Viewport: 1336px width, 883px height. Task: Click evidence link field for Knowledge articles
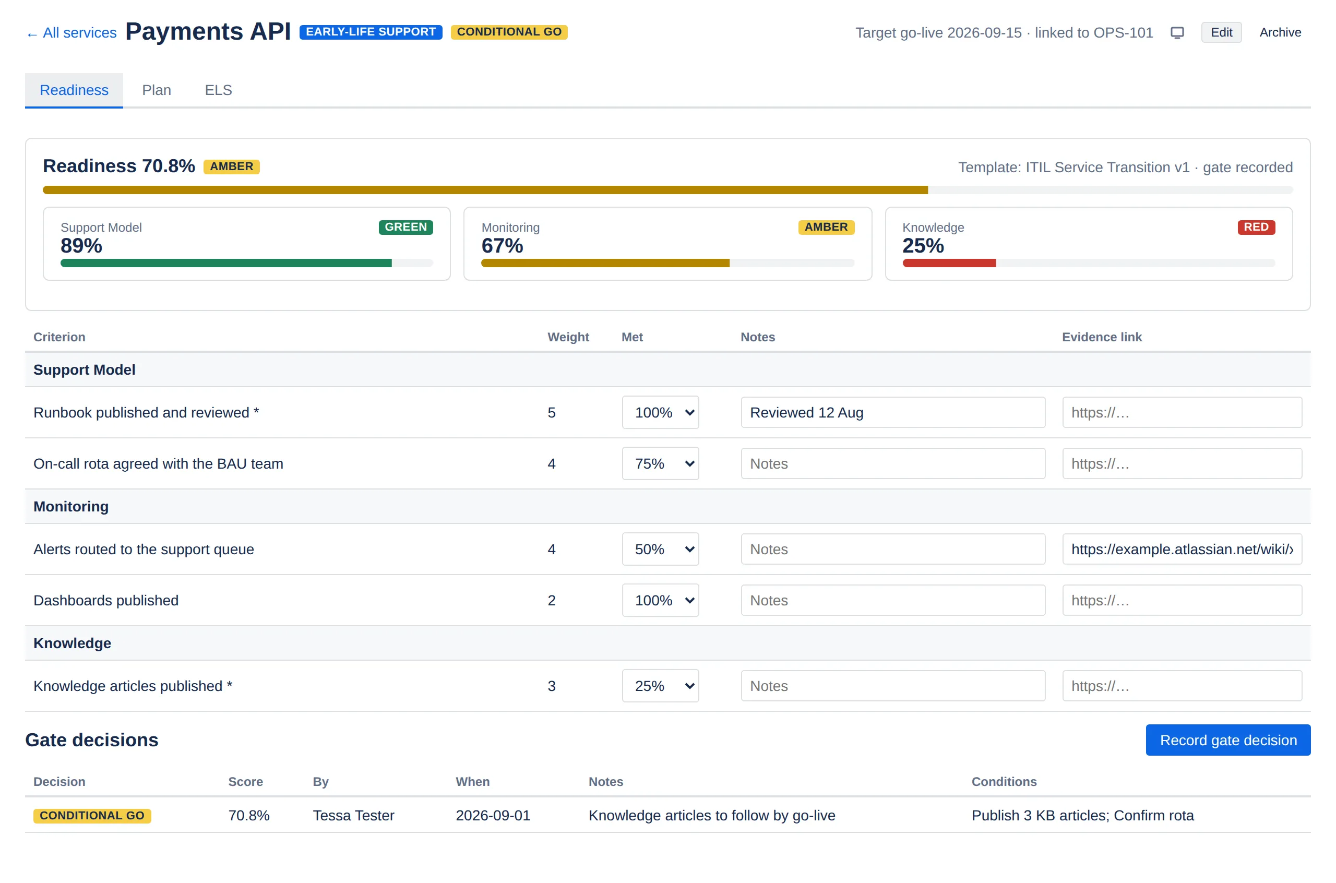[1182, 686]
